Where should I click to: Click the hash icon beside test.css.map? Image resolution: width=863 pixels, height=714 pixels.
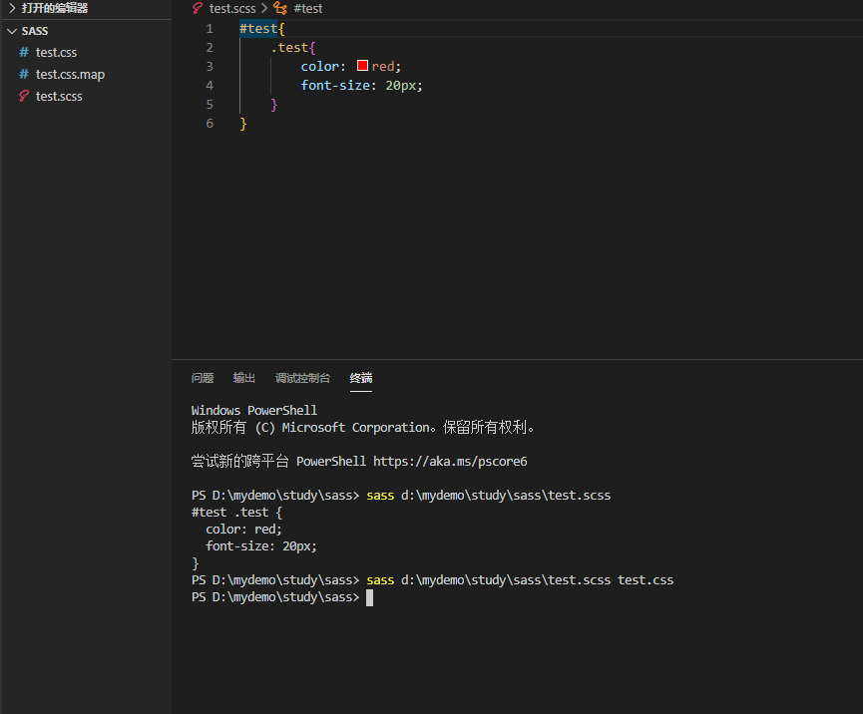tap(24, 74)
